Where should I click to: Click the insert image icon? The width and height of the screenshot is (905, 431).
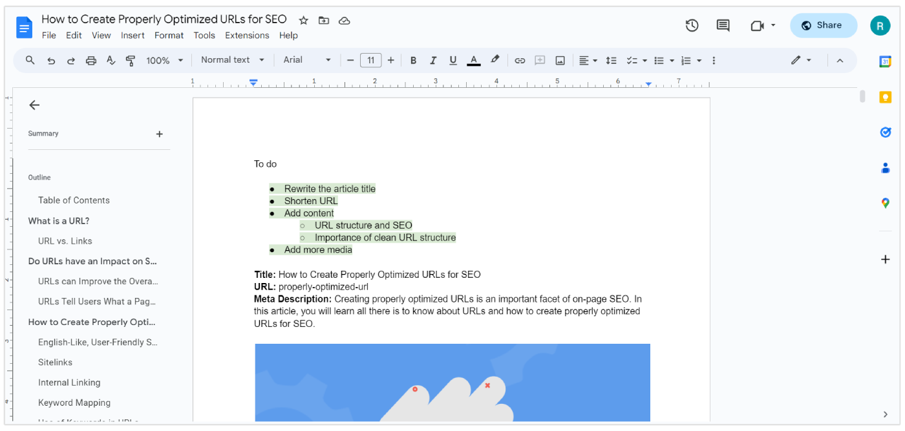point(560,60)
